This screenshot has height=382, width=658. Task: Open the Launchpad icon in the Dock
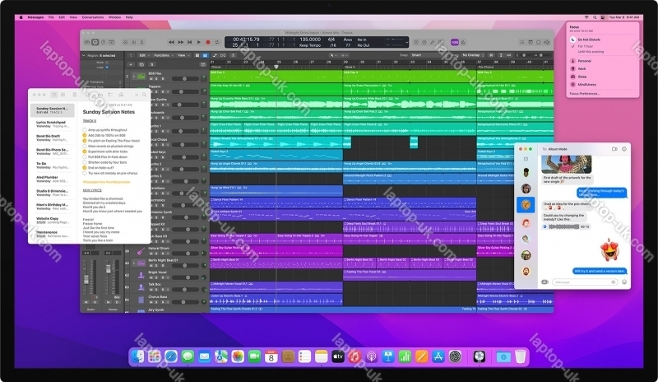pos(154,356)
